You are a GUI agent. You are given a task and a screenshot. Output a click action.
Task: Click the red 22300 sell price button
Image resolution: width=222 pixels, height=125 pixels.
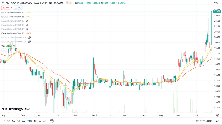point(6,8)
